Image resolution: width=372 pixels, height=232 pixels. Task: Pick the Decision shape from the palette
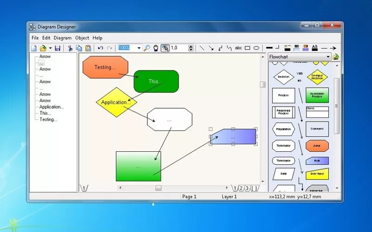[284, 77]
